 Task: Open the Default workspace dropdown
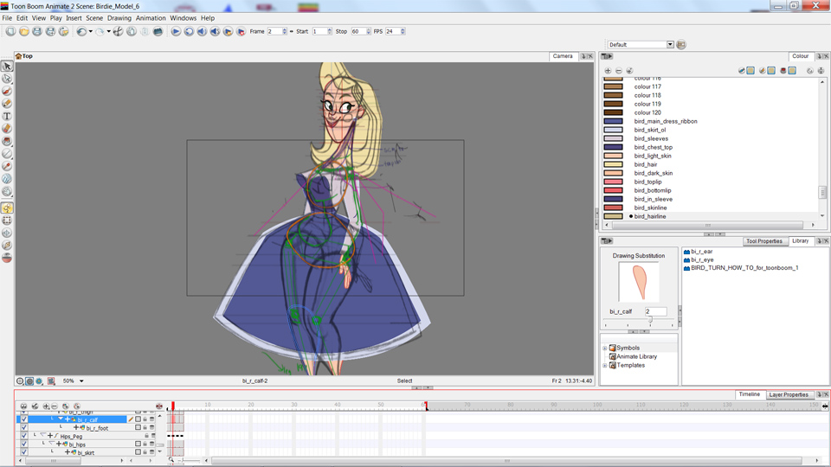(670, 44)
